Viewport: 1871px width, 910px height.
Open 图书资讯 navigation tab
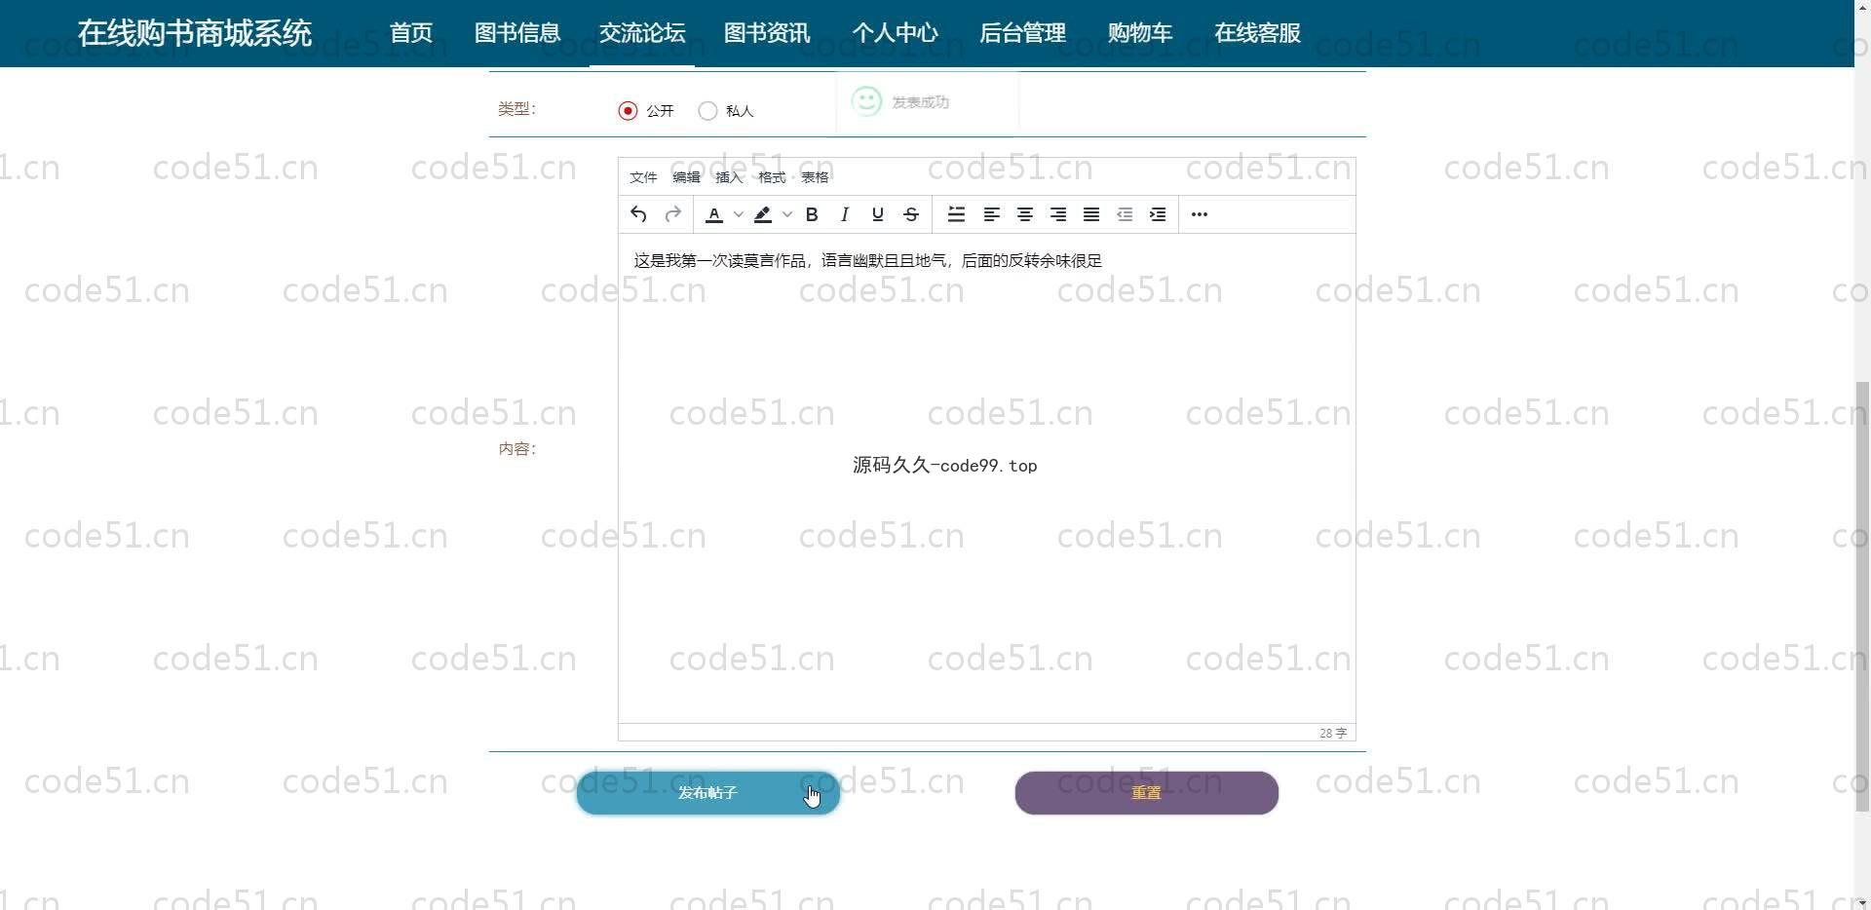[x=767, y=33]
